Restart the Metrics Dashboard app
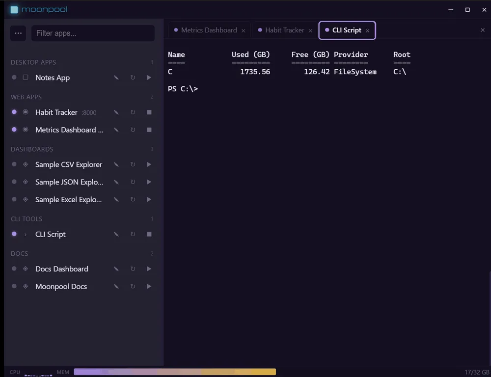The height and width of the screenshot is (377, 491). (133, 130)
